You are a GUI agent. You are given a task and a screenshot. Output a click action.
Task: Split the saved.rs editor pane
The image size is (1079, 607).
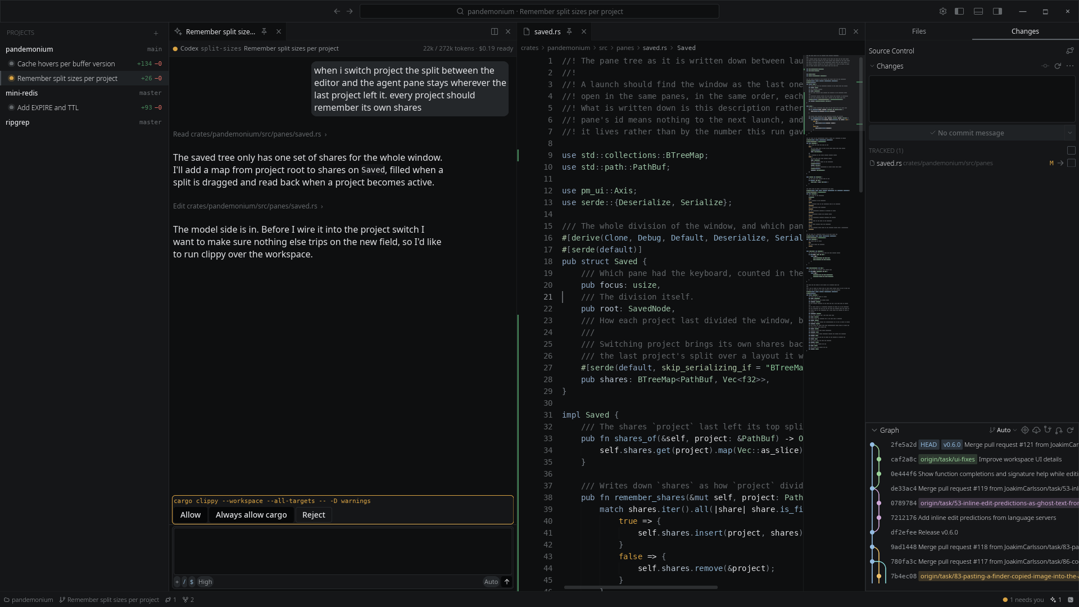click(x=842, y=31)
